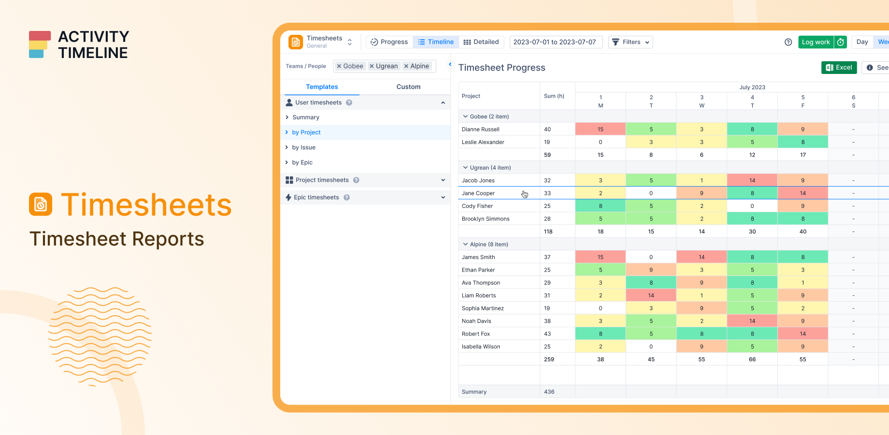Collapse the Gobee (2 item) group

click(x=465, y=116)
